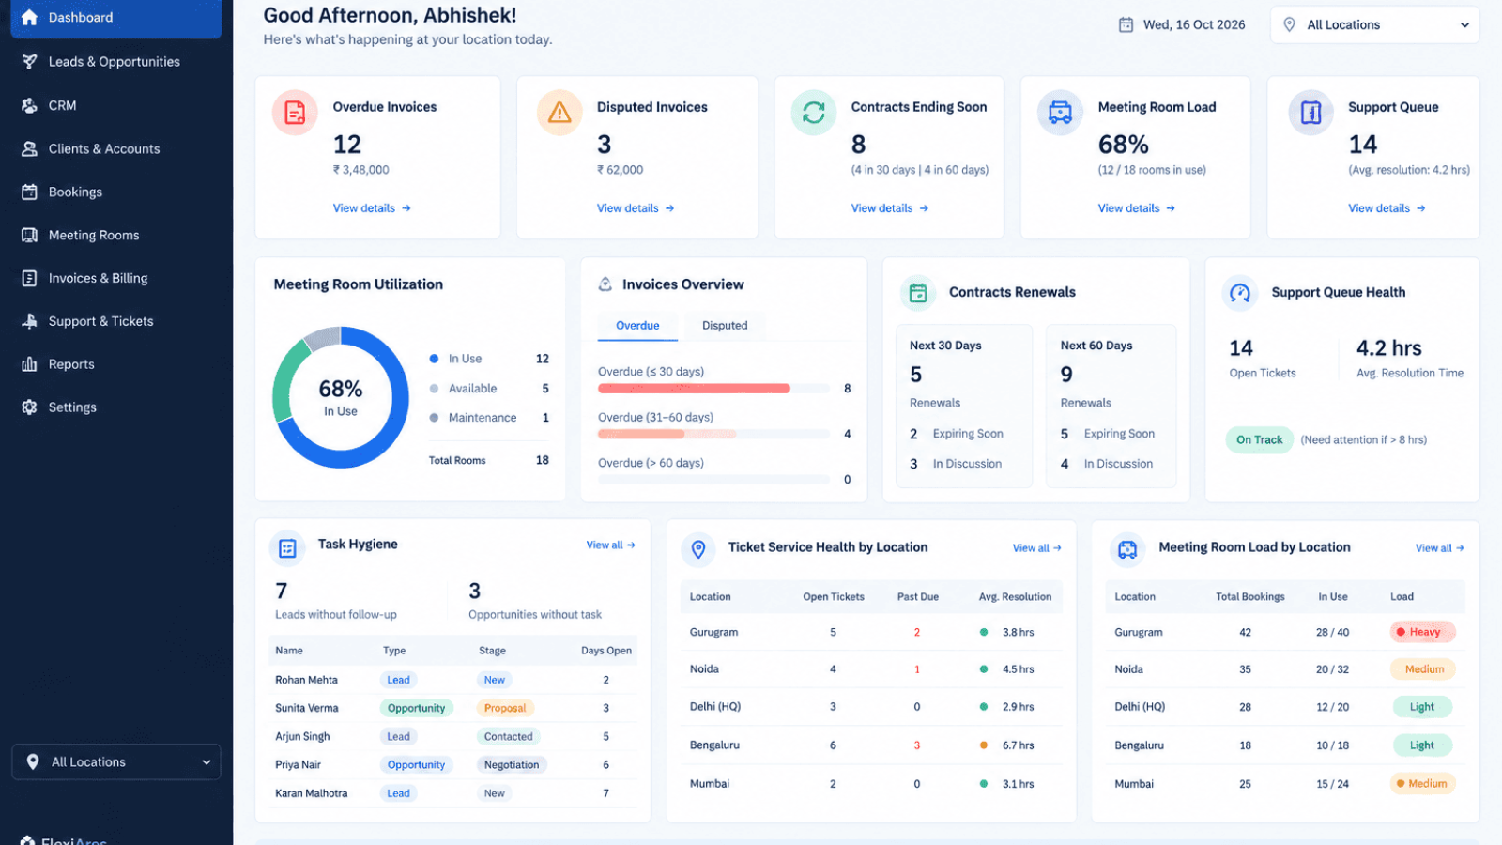Viewport: 1502px width, 845px height.
Task: View details of Support Queue
Action: click(x=1387, y=208)
